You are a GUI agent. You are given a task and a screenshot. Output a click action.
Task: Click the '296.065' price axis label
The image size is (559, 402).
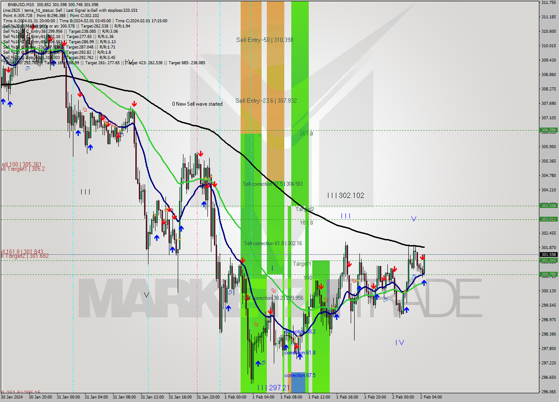click(549, 392)
